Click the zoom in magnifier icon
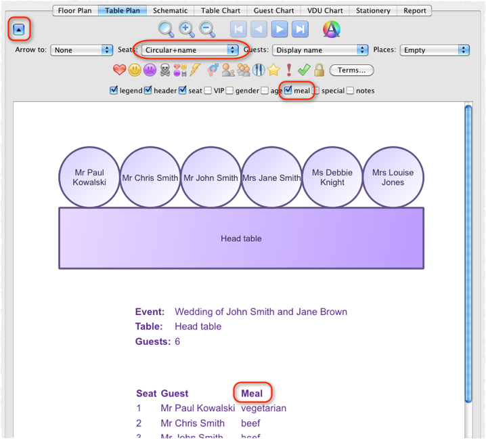Image resolution: width=486 pixels, height=439 pixels. pos(187,29)
